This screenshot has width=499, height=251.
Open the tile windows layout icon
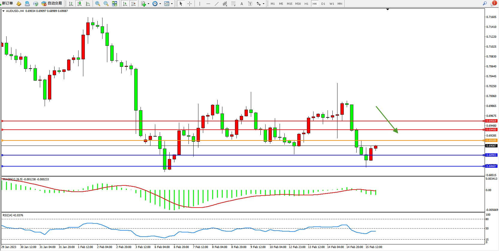pyautogui.click(x=114, y=4)
